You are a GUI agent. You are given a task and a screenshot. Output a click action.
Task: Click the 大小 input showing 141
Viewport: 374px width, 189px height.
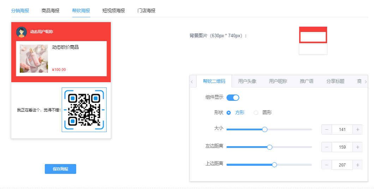click(x=342, y=129)
